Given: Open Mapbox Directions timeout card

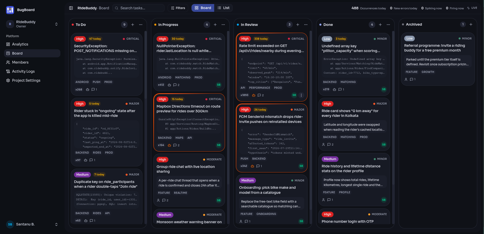Looking at the screenshot, I should 189,122.
